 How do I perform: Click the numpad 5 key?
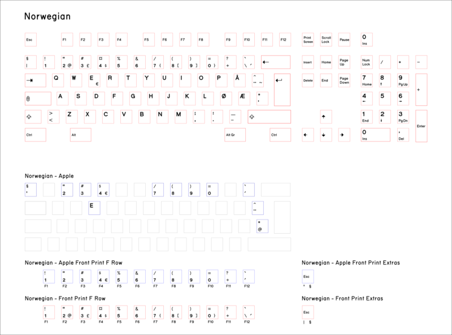click(x=385, y=98)
